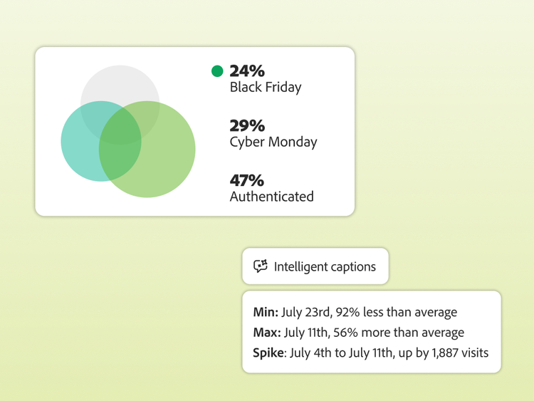This screenshot has width=534, height=401.
Task: Click the Cyber Monday label
Action: click(x=273, y=142)
